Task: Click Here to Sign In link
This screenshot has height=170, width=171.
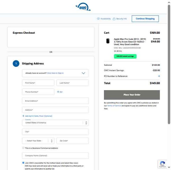Action: click(x=55, y=73)
